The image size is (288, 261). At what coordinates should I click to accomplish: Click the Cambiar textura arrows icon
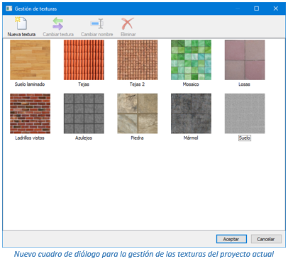click(x=58, y=23)
